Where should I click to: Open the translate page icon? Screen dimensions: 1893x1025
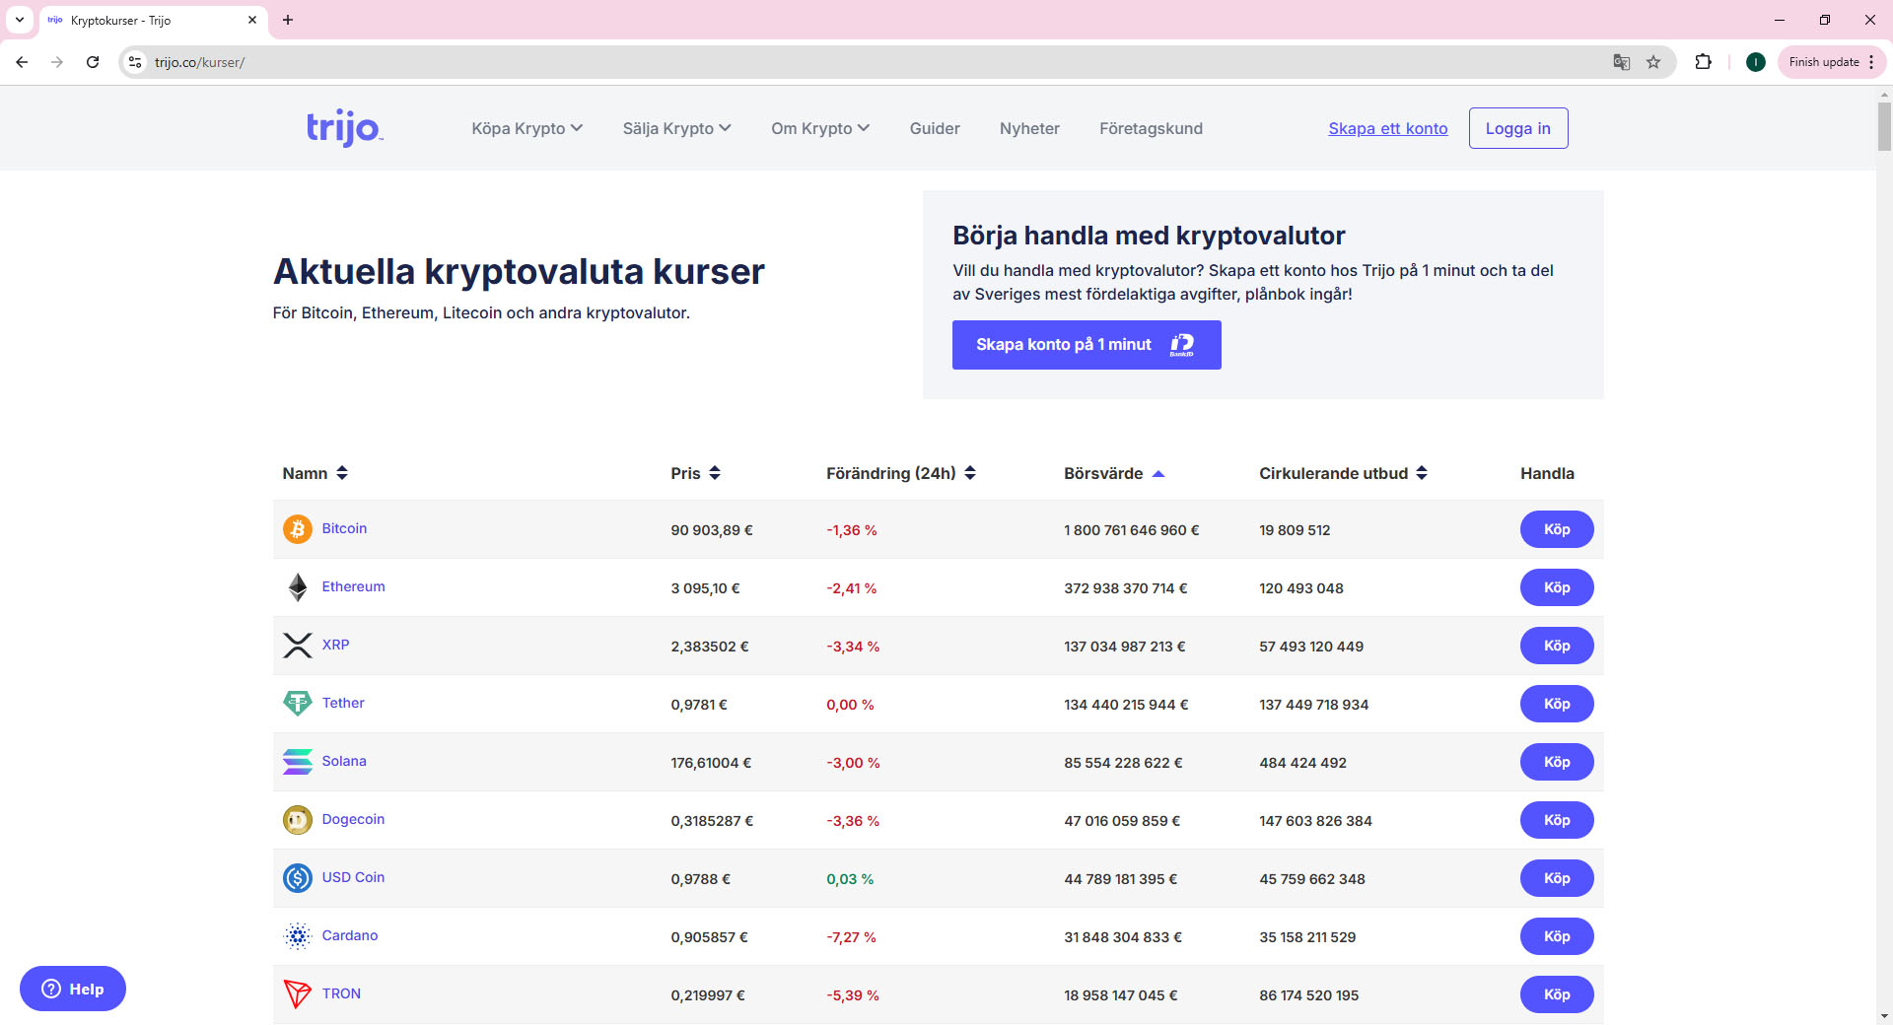click(x=1621, y=62)
